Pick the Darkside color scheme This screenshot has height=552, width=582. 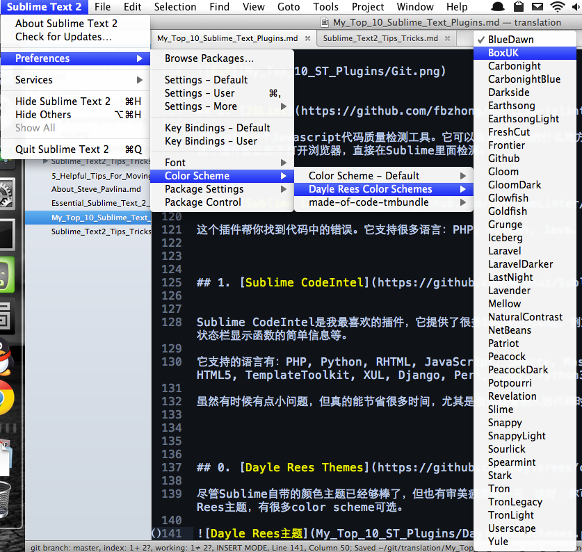coord(525,92)
